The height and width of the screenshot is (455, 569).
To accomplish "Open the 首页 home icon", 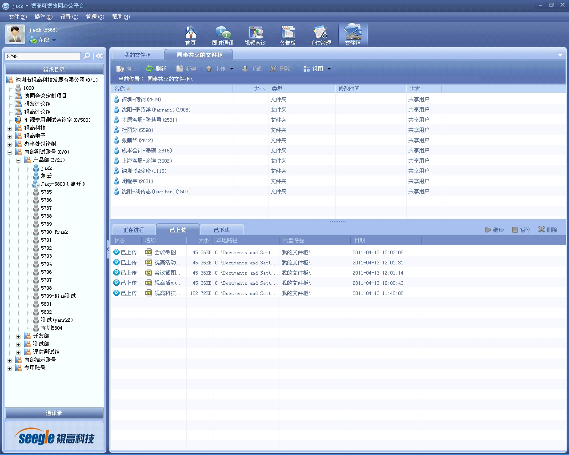I will 191,35.
